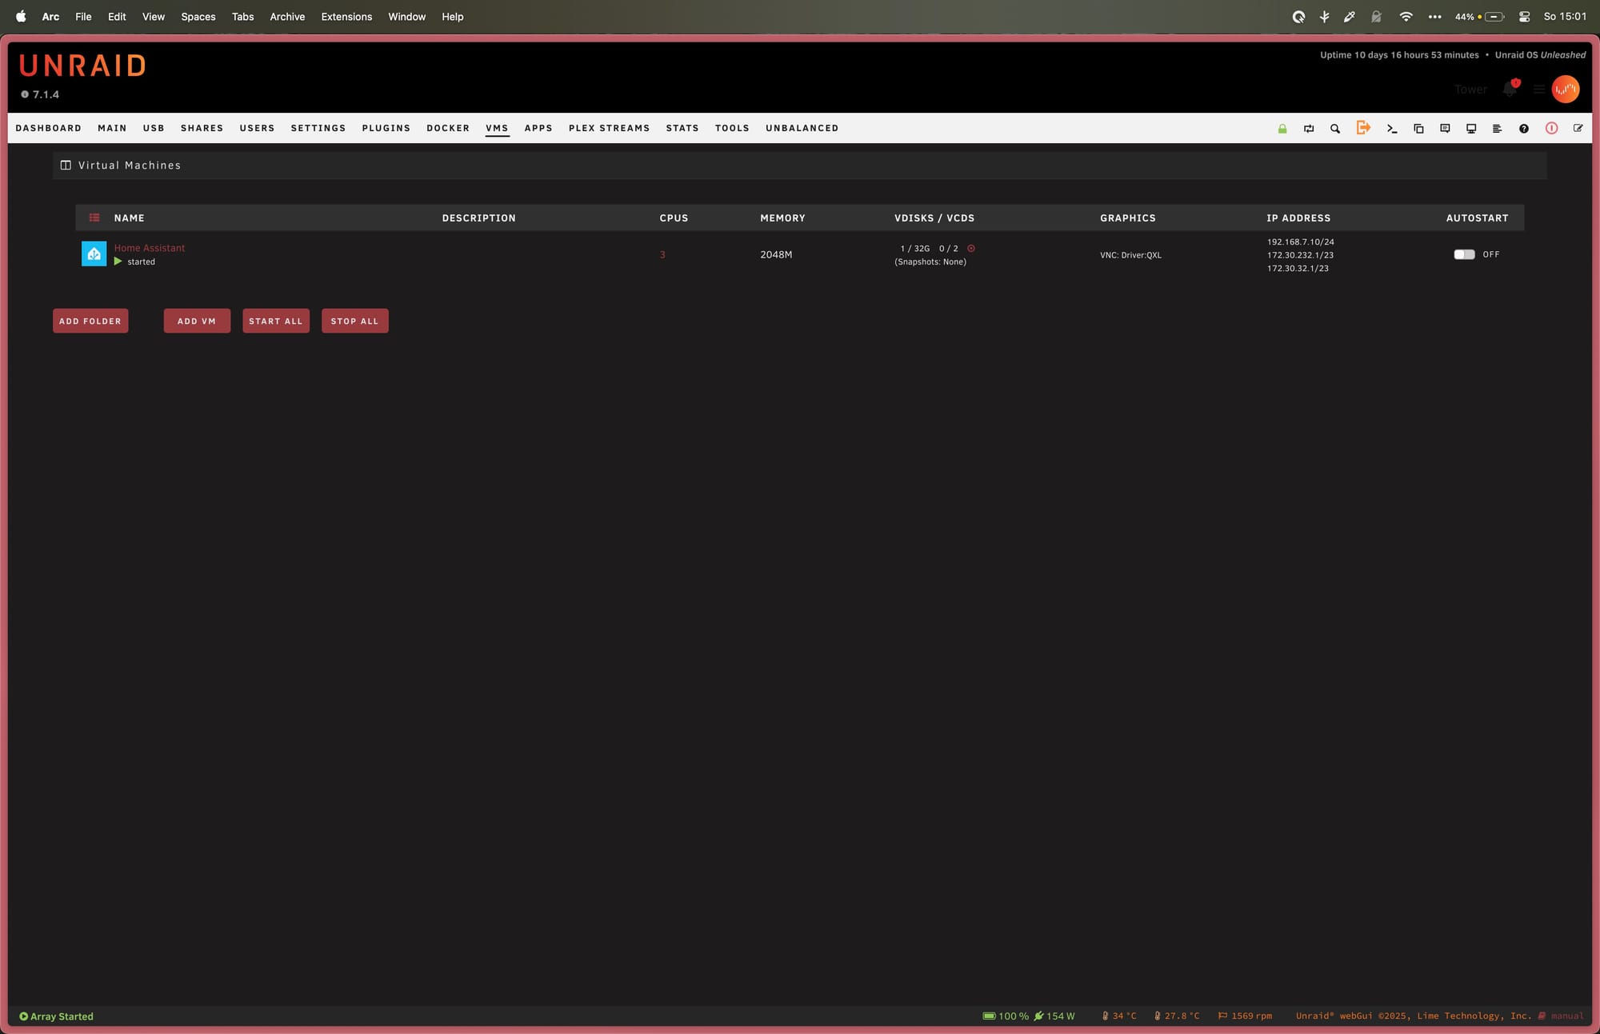This screenshot has width=1600, height=1034.
Task: Click the Start All button
Action: click(x=276, y=321)
